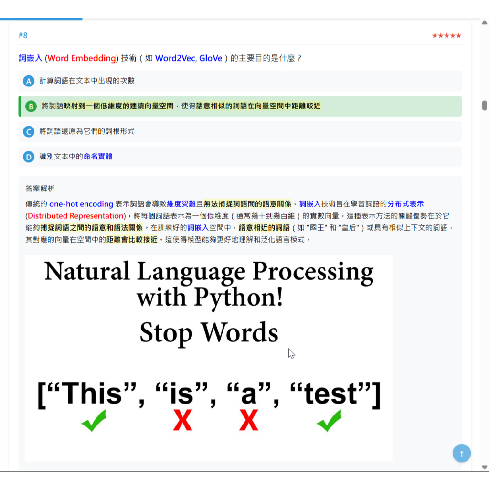Click question number #8 label
Viewport: 489px width, 489px height.
click(23, 35)
